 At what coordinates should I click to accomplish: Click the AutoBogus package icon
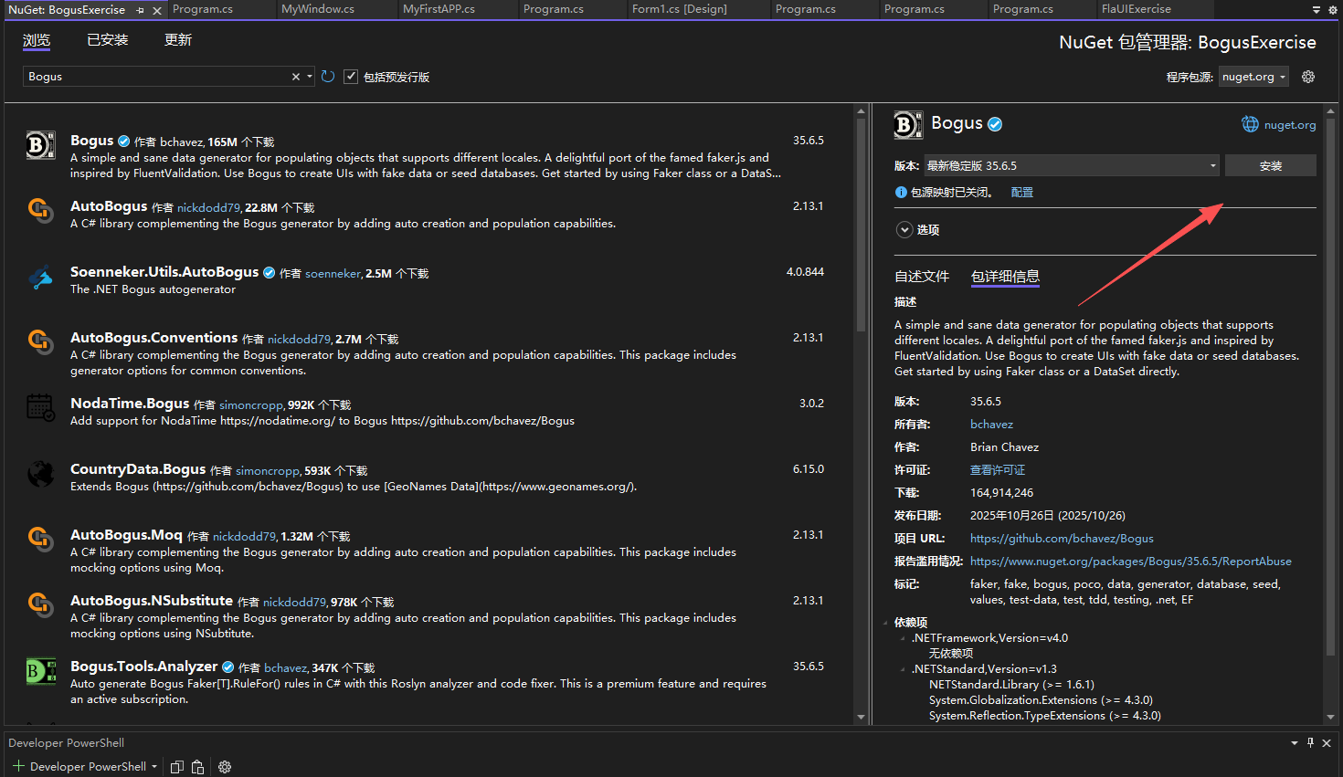click(x=41, y=210)
